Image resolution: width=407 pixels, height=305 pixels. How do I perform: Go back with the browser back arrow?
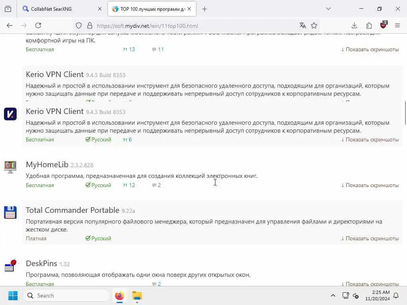[10, 25]
